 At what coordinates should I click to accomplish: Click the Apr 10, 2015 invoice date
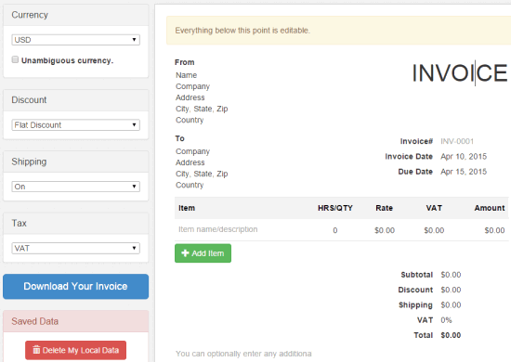(x=464, y=157)
